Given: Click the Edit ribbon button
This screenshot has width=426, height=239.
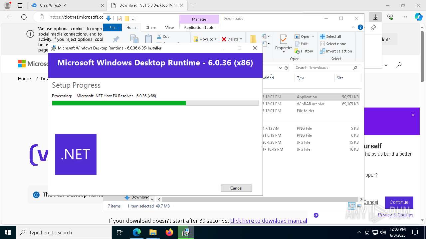Looking at the screenshot, I should [x=301, y=44].
